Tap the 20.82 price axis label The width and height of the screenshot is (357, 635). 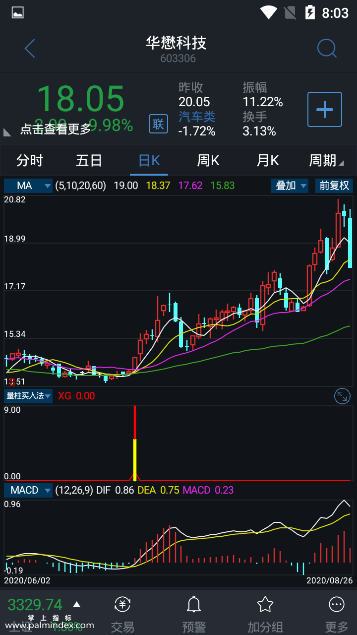[15, 199]
